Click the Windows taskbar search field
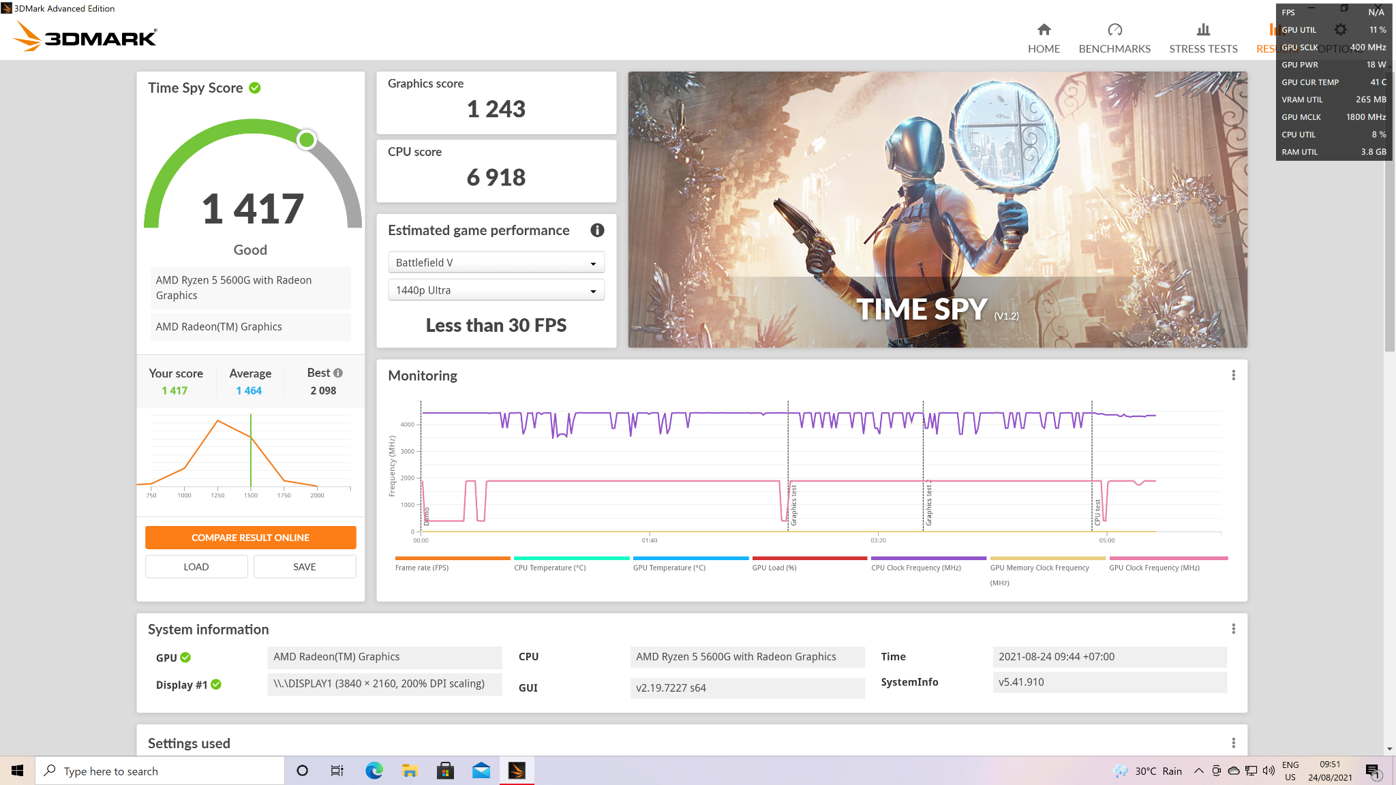Viewport: 1396px width, 785px height. 160,771
